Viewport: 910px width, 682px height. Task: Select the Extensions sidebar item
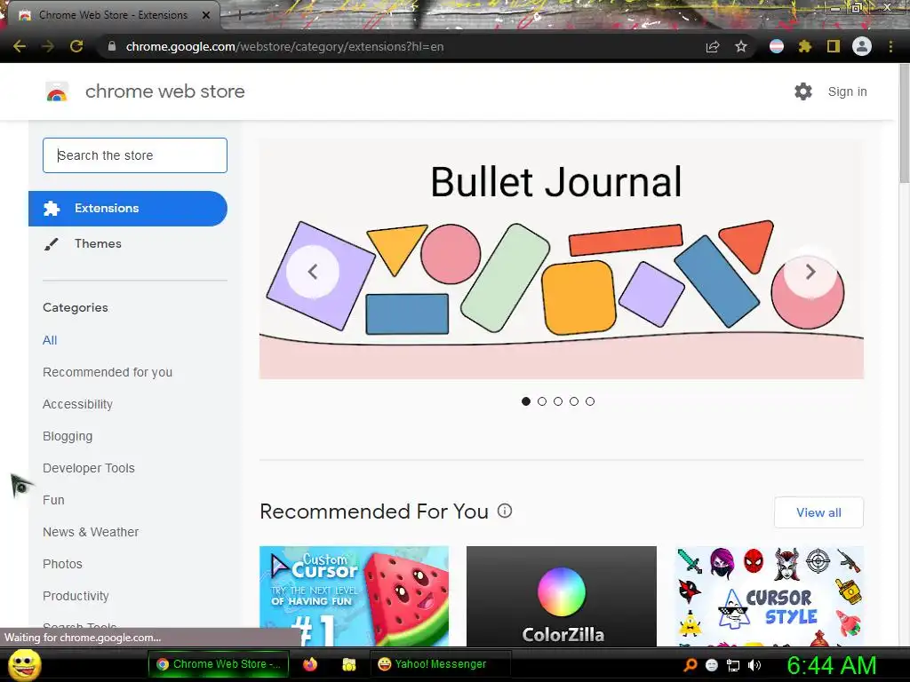(x=128, y=208)
